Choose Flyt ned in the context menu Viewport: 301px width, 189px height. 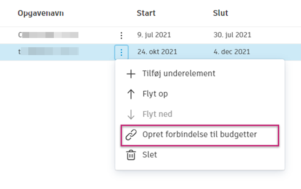click(158, 114)
